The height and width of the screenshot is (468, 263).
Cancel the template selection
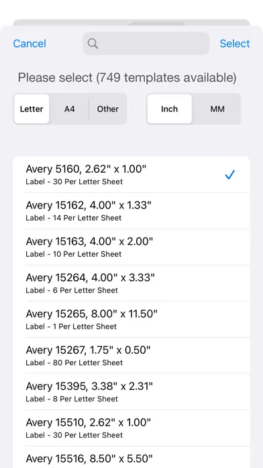coord(30,44)
